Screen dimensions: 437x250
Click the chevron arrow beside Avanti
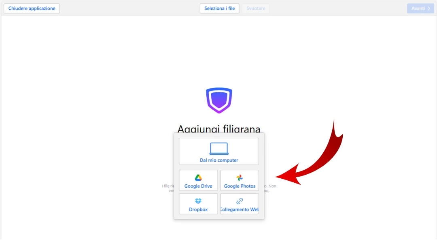(x=429, y=9)
